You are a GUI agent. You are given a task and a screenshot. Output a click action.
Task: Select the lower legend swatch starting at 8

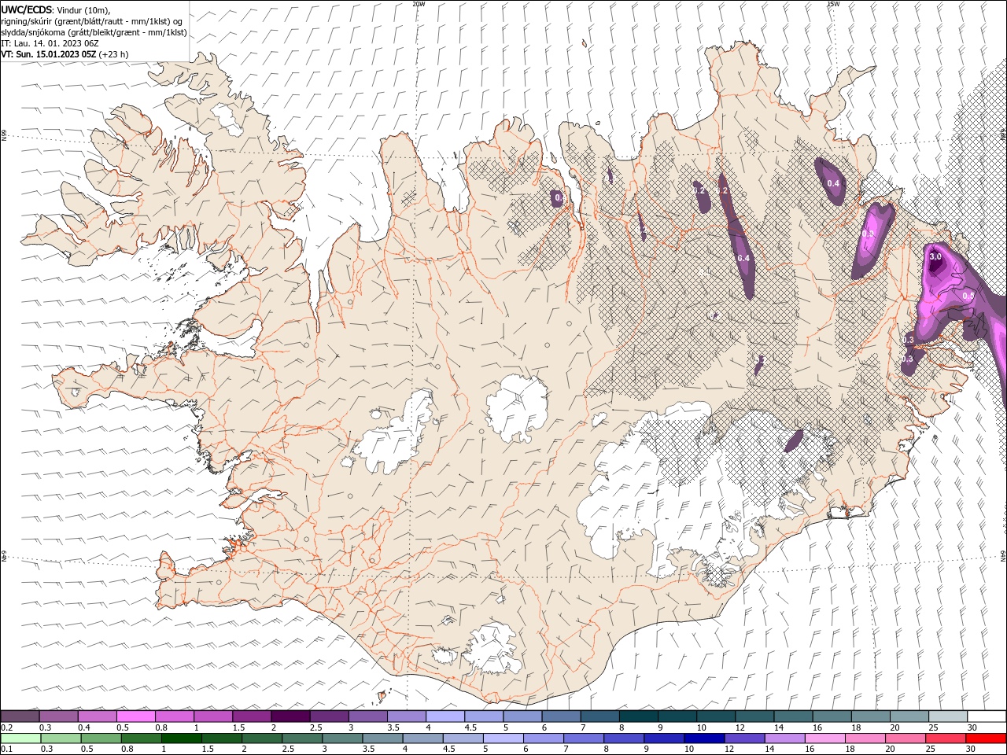(624, 738)
